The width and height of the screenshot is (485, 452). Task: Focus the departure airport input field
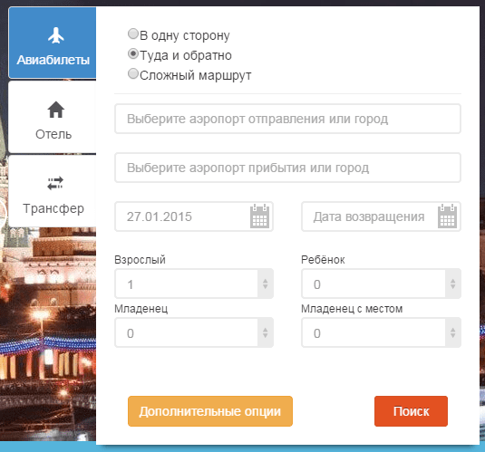(287, 119)
